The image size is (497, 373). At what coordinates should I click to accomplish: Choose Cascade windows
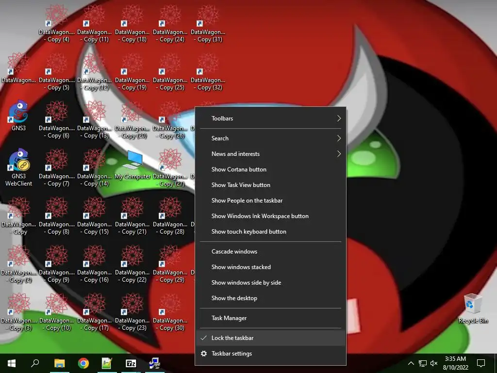pos(270,252)
